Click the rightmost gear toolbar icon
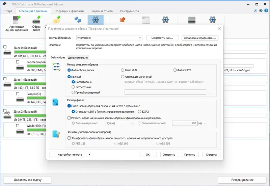Viewport: 270px width, 186px height. (213, 20)
